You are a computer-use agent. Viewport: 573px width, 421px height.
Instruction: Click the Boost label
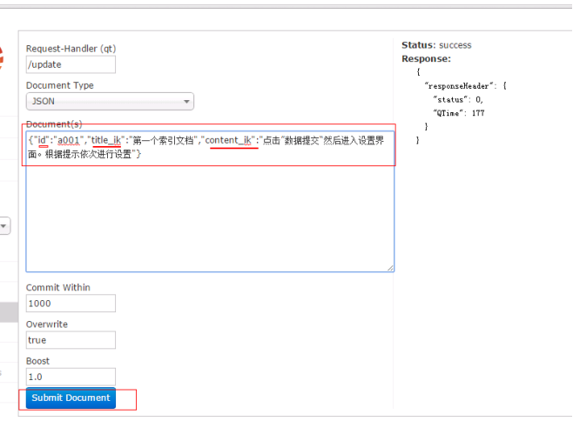pos(37,361)
